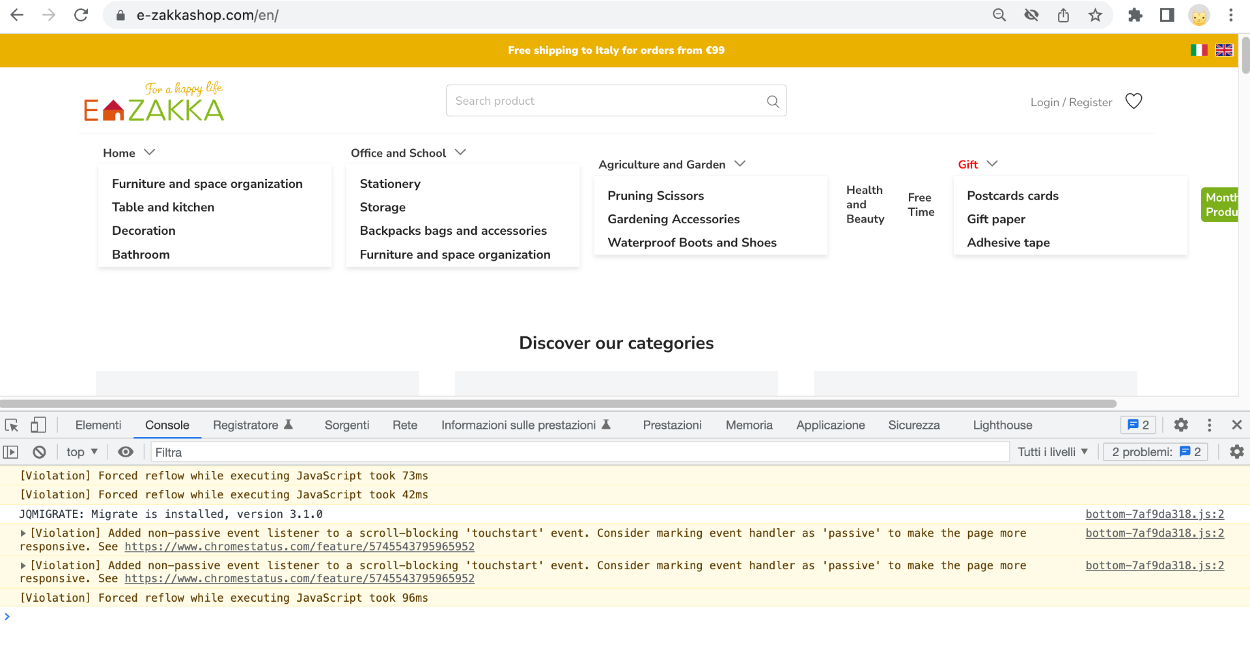This screenshot has height=646, width=1250.
Task: Clear the console with the clear icon
Action: tap(40, 452)
